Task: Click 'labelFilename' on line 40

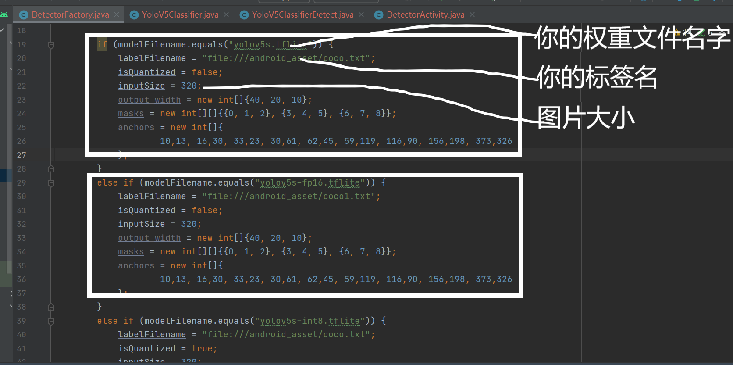Action: (x=152, y=335)
